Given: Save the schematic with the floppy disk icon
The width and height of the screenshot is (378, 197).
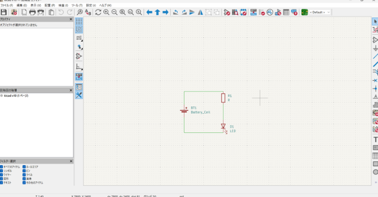Looking at the screenshot, I should 4,12.
